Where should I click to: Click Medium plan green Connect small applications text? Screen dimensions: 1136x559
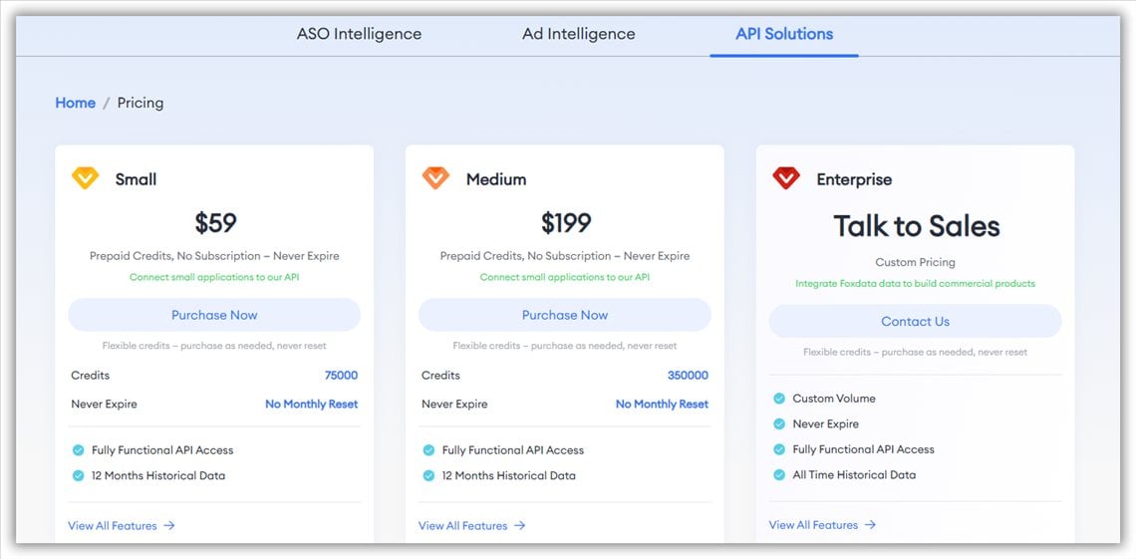565,277
